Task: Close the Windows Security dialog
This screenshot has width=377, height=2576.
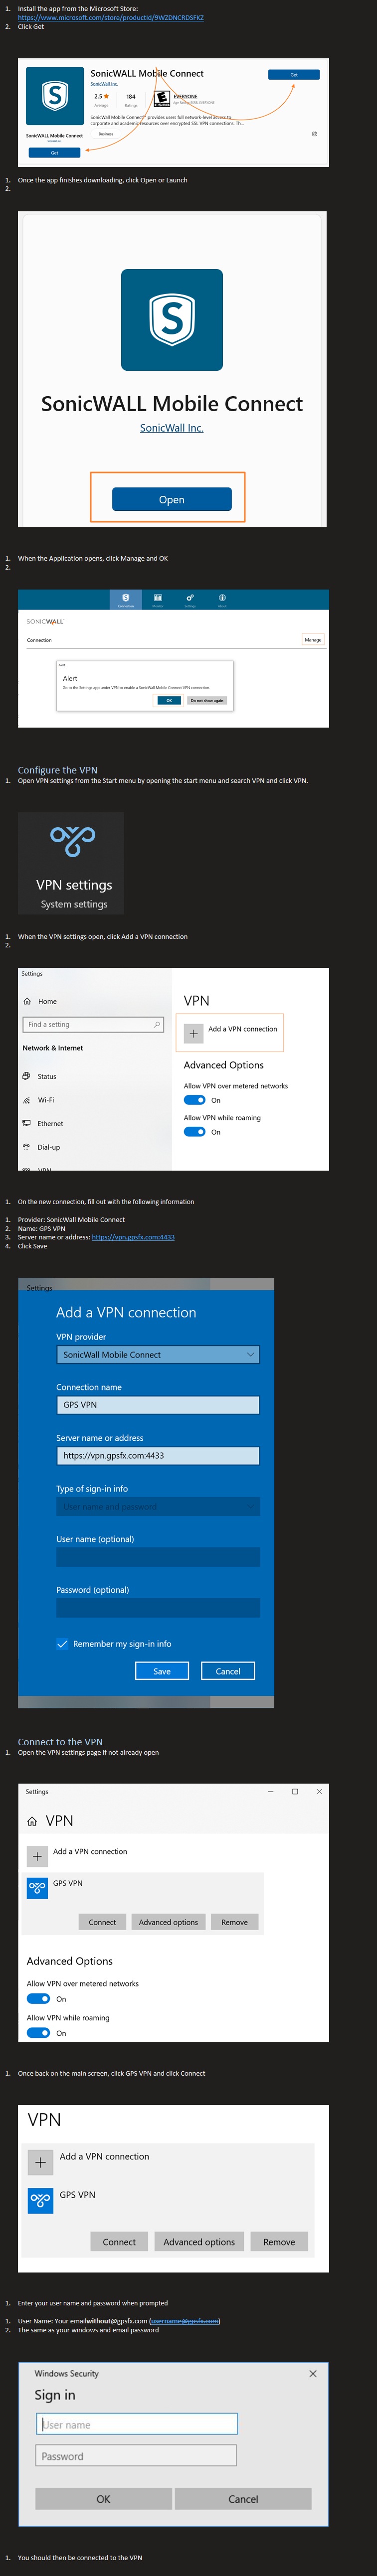Action: 313,2373
